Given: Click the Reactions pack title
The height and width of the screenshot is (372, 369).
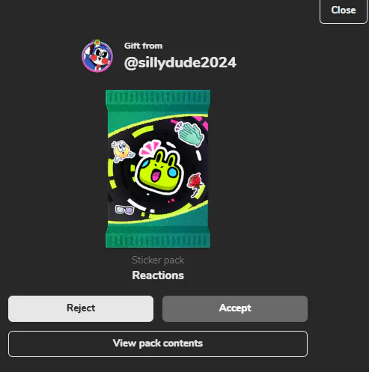Looking at the screenshot, I should point(158,275).
